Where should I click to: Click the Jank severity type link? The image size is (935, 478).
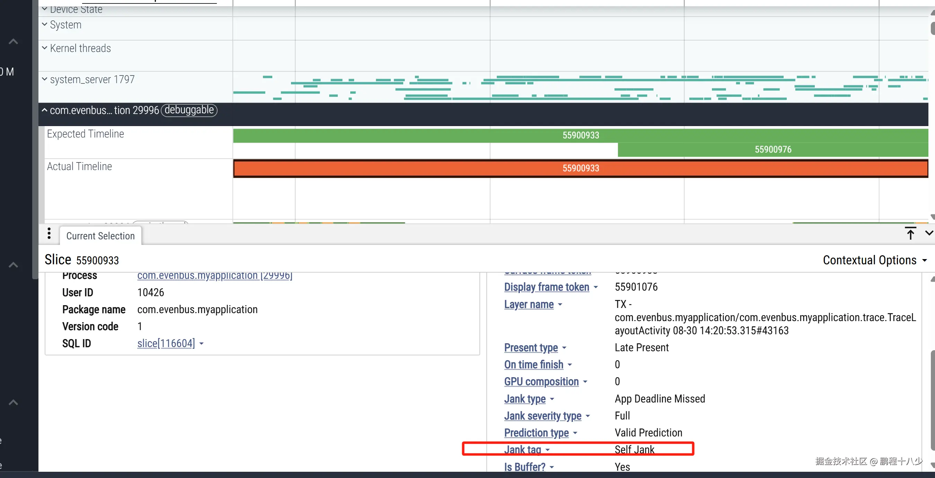click(542, 416)
